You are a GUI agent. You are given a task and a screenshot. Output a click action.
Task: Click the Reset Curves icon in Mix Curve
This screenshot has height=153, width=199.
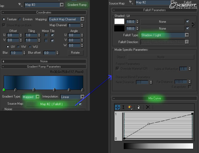coord(139,107)
